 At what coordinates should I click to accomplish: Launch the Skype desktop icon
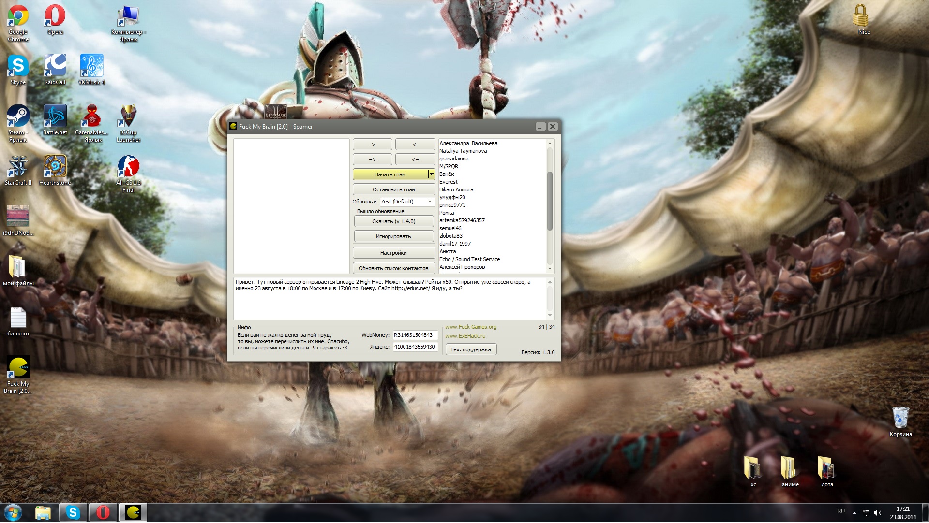(x=18, y=70)
